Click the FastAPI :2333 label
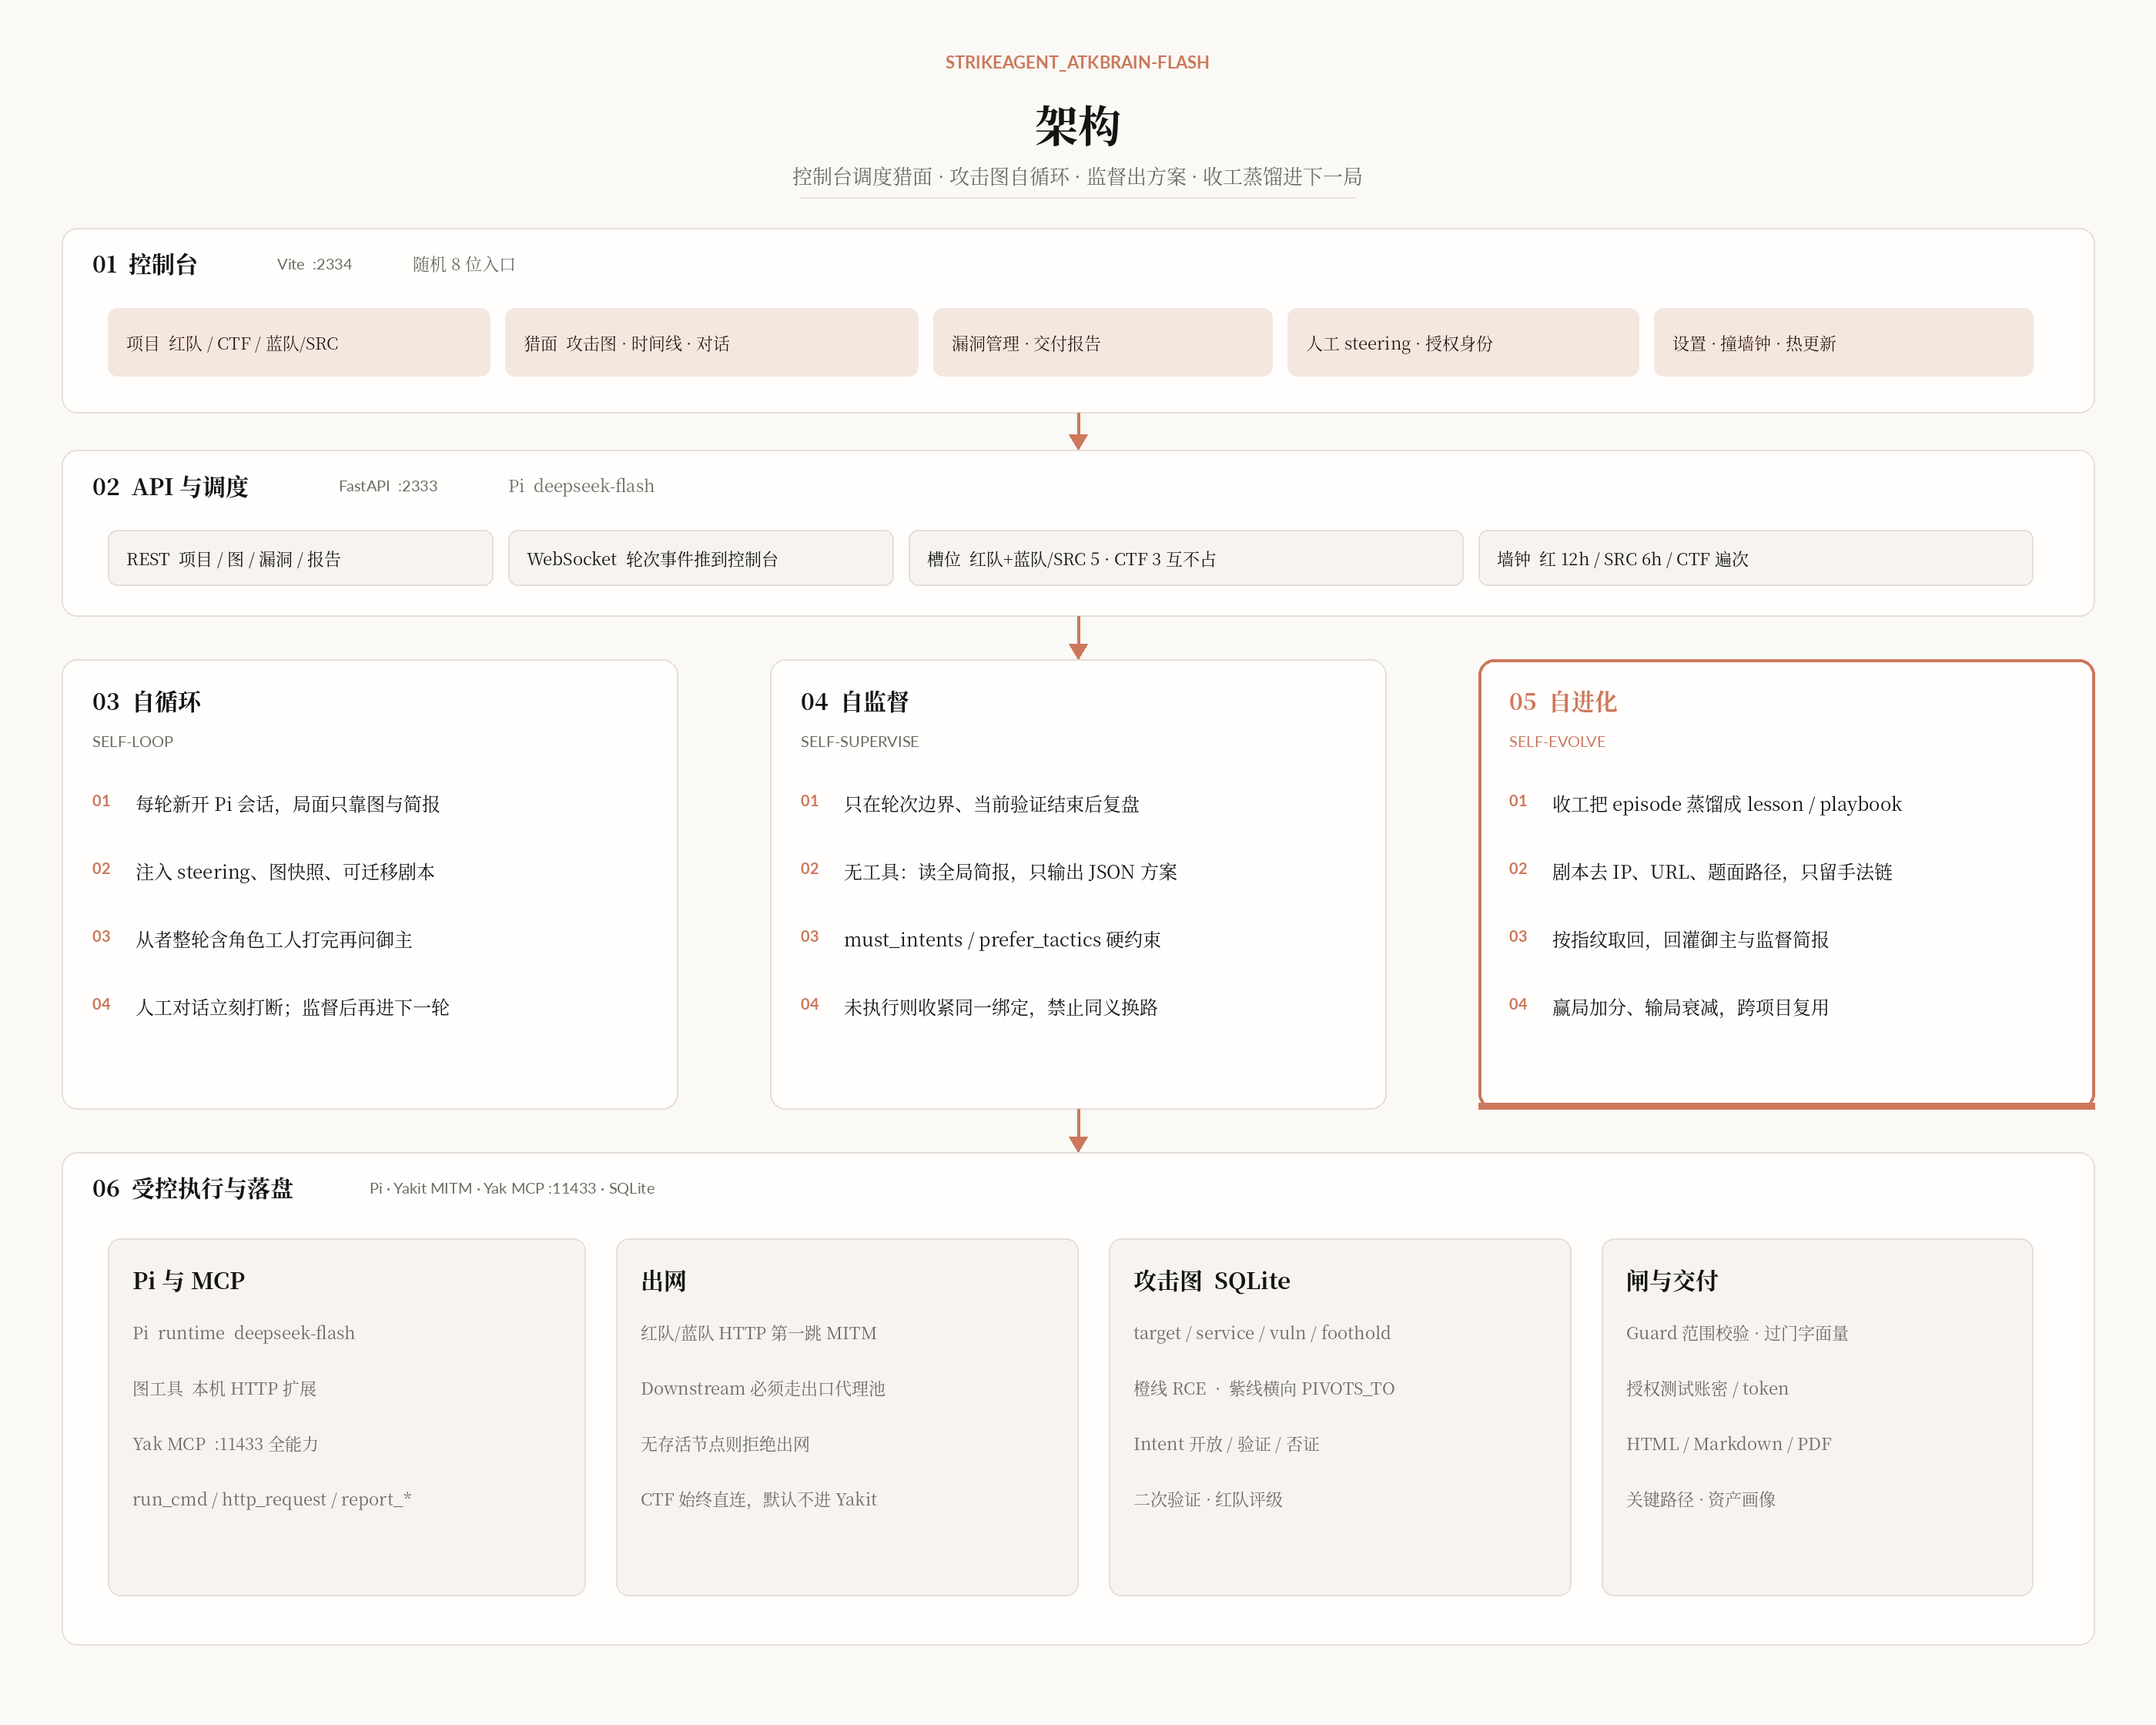This screenshot has height=1725, width=2156. coord(388,486)
